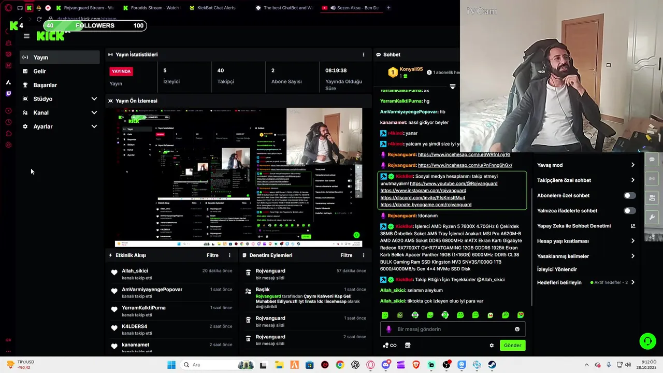The image size is (663, 373).
Task: Open Gelir section in sidebar
Action: 60,71
